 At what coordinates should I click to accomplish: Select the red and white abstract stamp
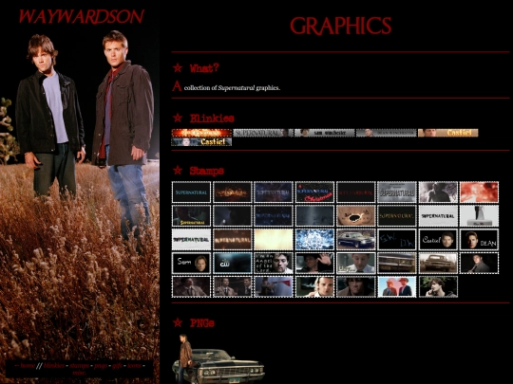[x=479, y=192]
